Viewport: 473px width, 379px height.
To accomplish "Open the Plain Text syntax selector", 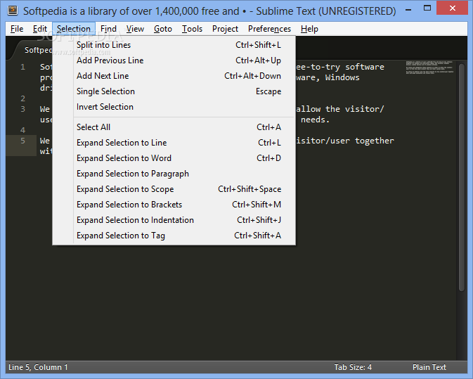I will [x=429, y=367].
